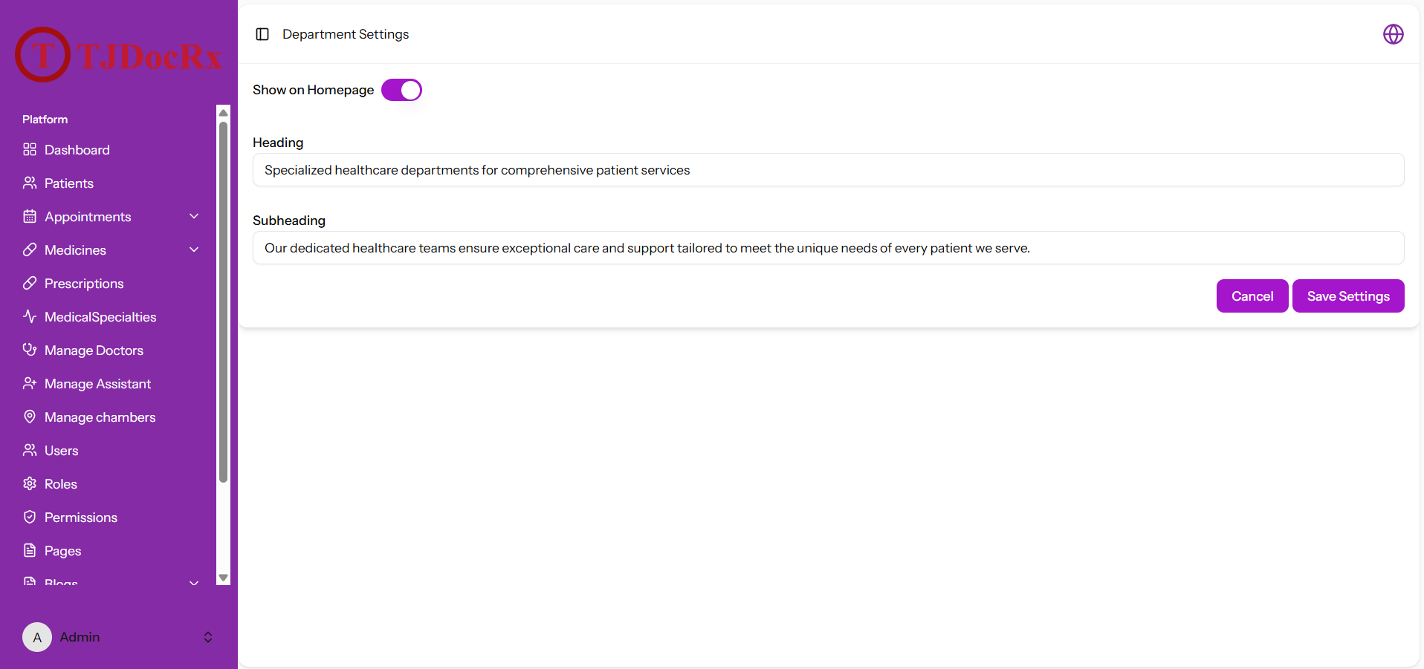Click the Patients people icon
Viewport: 1424px width, 669px height.
(30, 183)
